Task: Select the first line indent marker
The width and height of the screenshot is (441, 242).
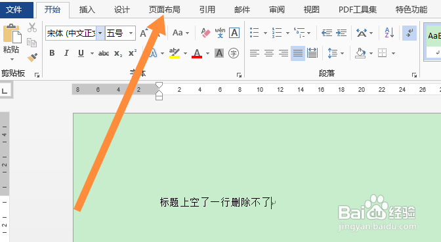Action: pyautogui.click(x=159, y=85)
